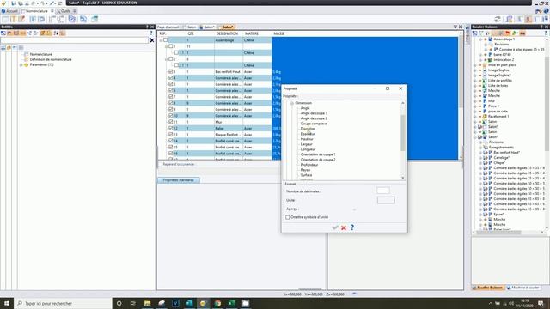Confirm the Propriété dialog with the green checkmark

point(334,227)
